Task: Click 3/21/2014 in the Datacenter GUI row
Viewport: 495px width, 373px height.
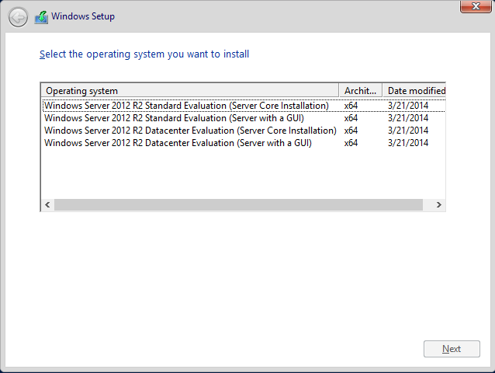Action: pyautogui.click(x=408, y=143)
